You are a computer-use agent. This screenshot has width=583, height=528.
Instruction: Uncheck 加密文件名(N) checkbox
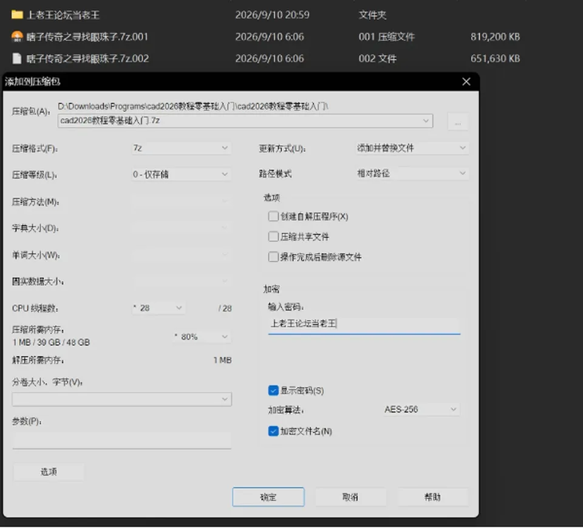tap(273, 431)
